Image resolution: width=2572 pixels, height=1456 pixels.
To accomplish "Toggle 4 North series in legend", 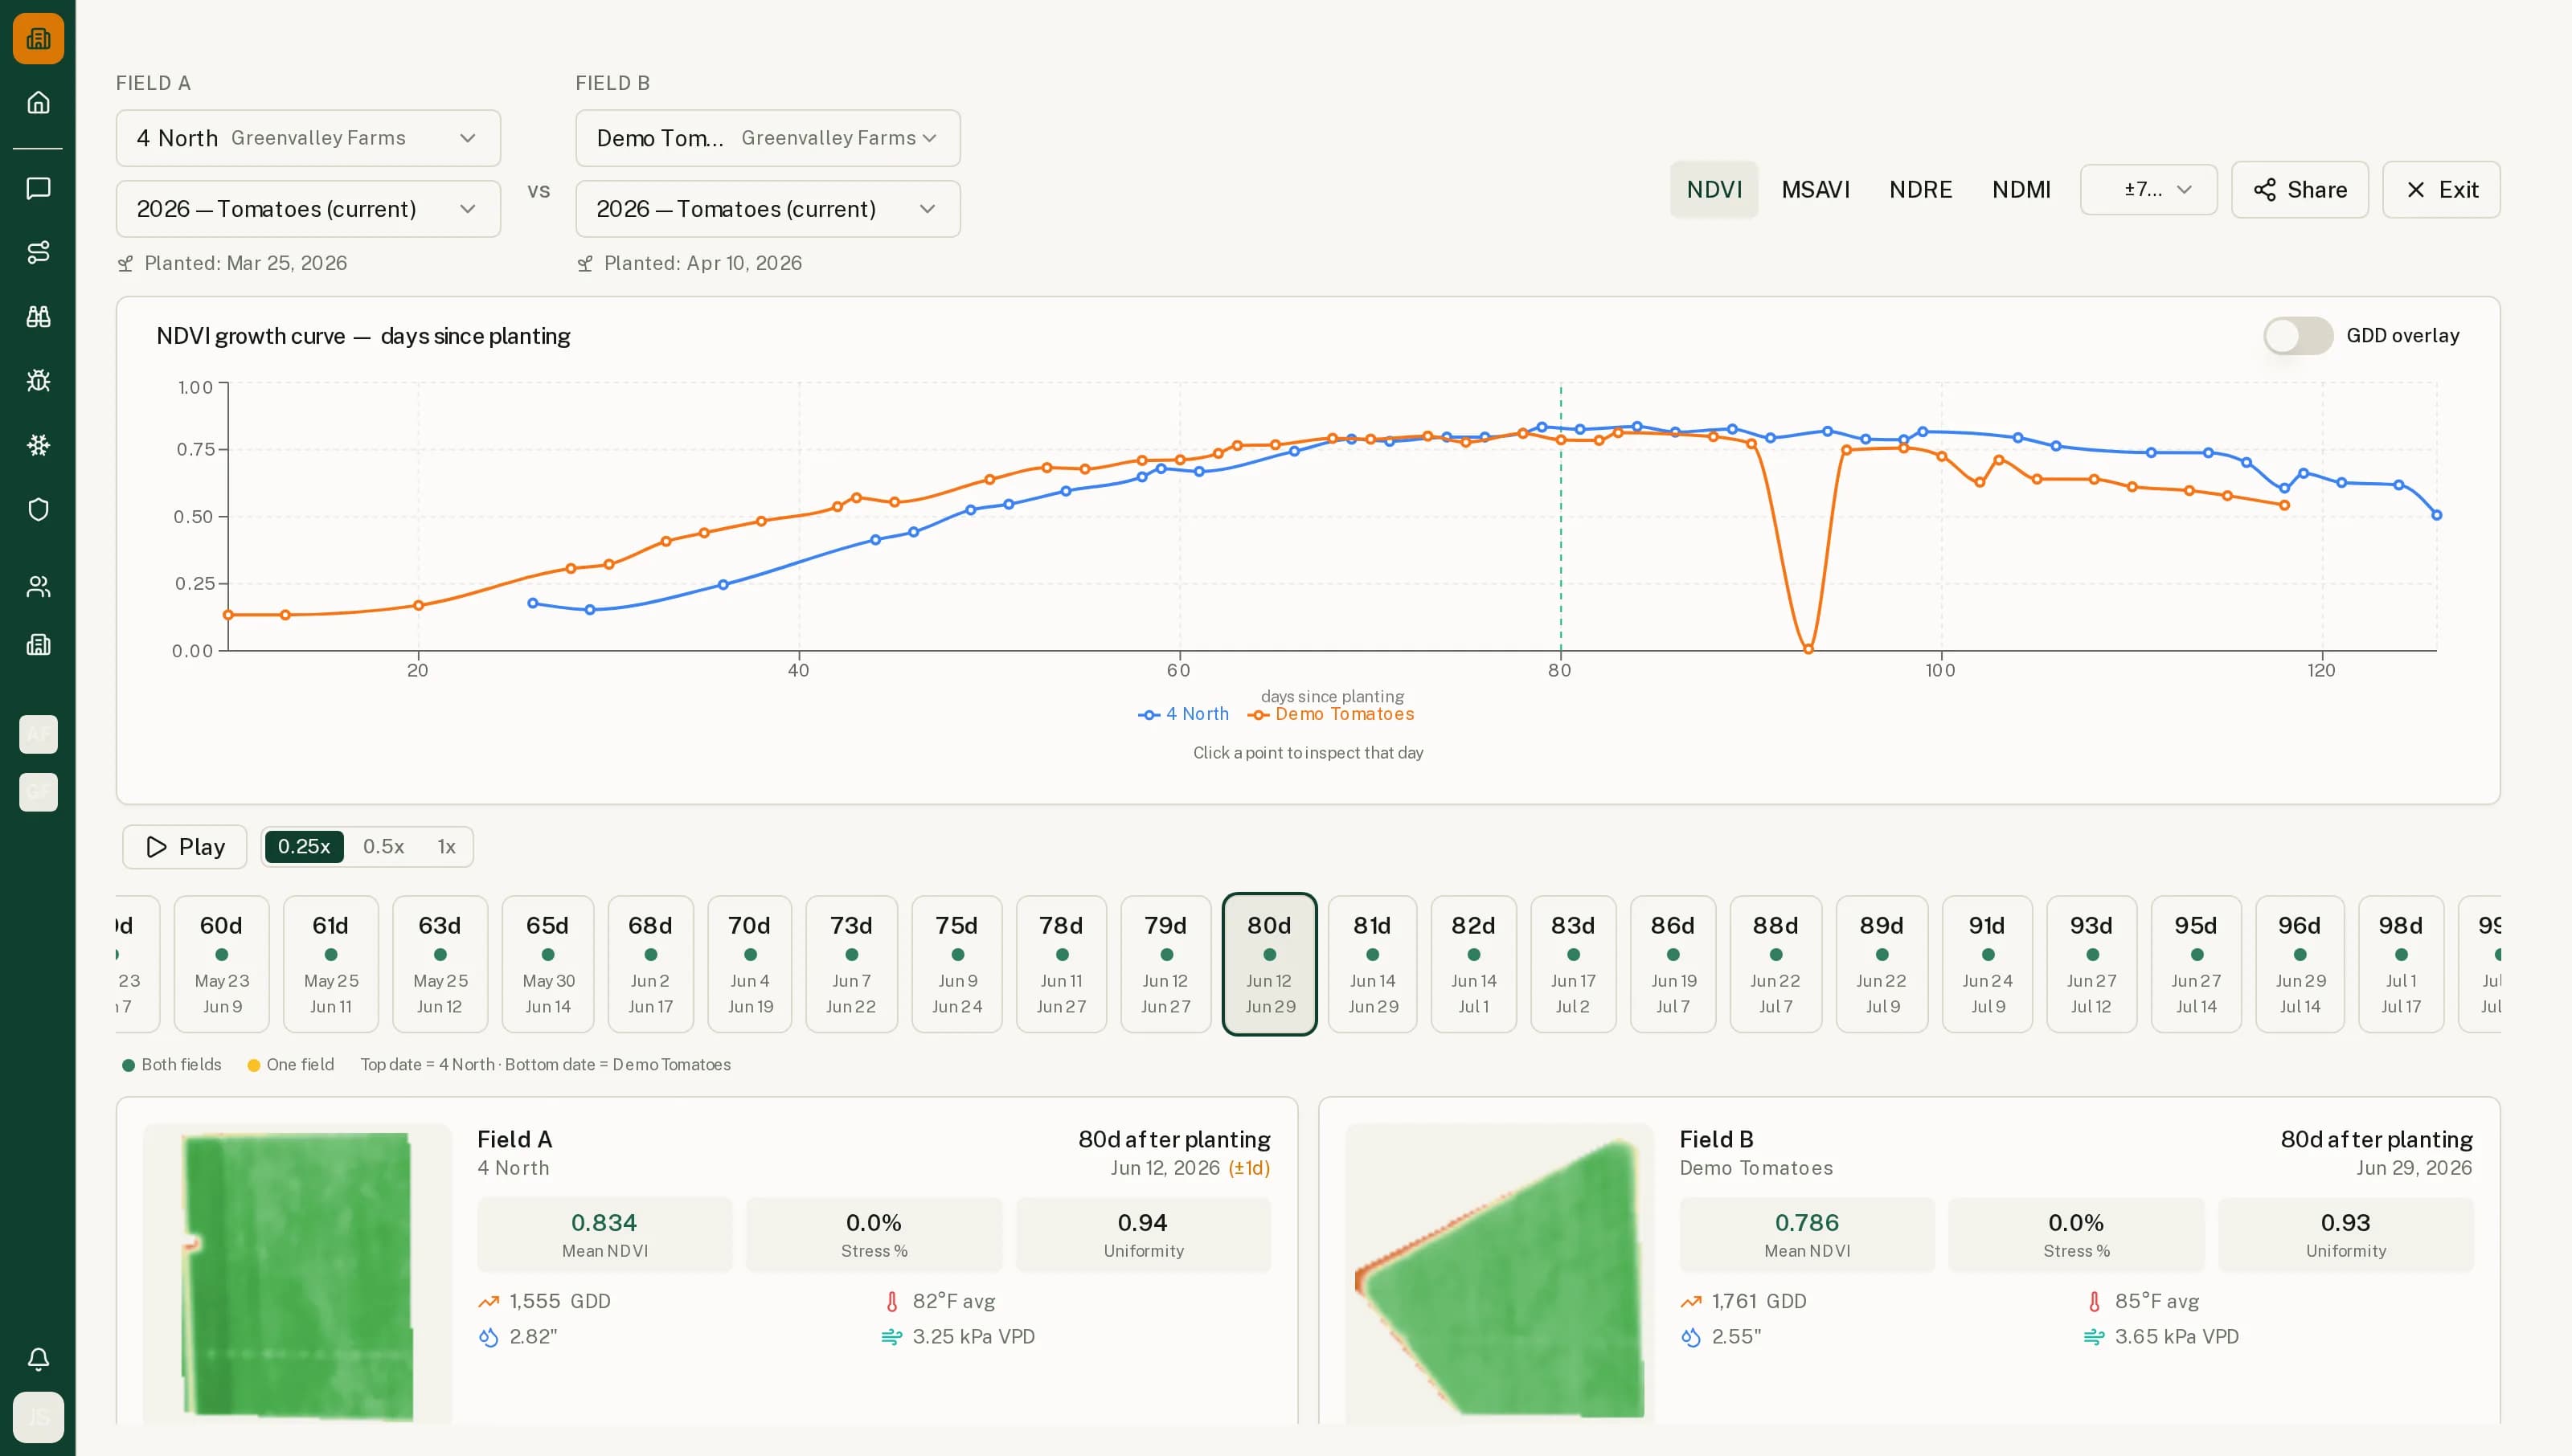I will point(1183,714).
